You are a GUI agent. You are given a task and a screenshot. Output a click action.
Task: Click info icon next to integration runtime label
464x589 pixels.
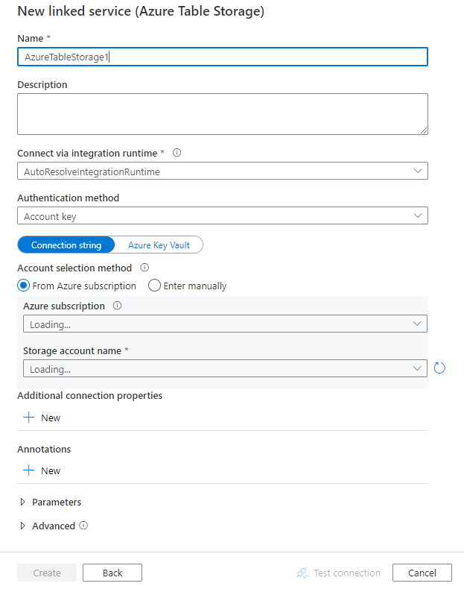177,153
